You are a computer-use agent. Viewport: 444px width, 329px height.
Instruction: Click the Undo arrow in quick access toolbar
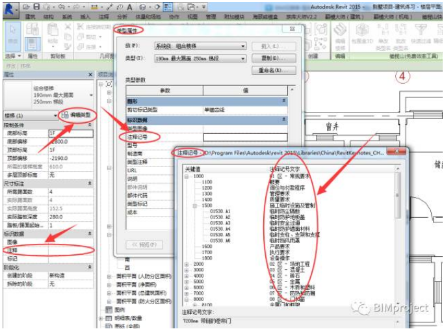62,7
